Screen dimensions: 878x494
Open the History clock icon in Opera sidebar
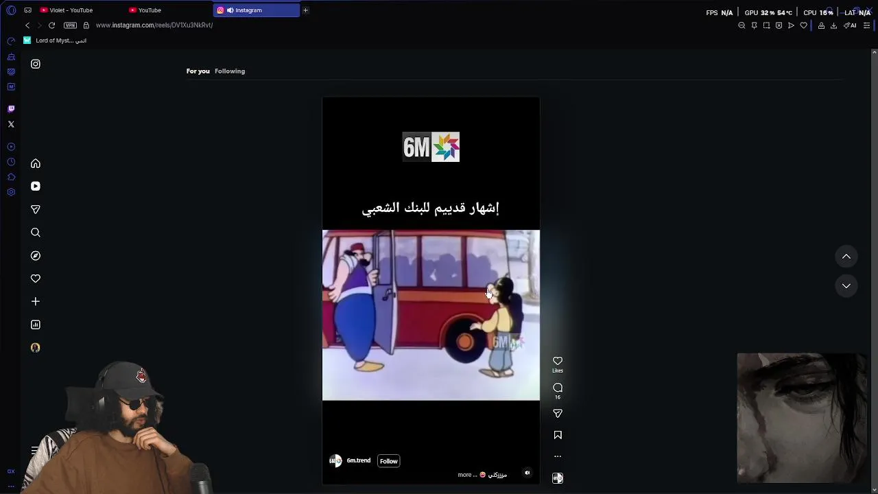click(x=11, y=162)
